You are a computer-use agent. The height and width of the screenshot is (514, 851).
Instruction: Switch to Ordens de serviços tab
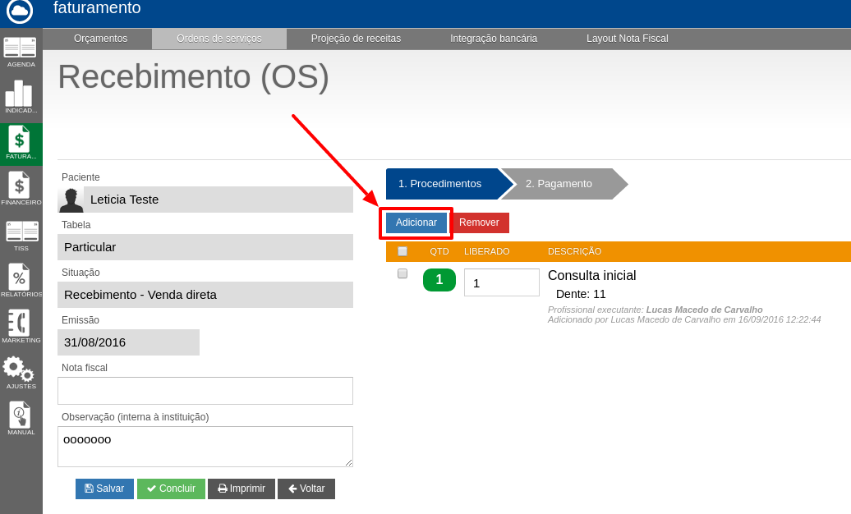pos(219,39)
